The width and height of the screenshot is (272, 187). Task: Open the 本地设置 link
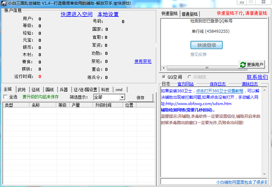108,14
